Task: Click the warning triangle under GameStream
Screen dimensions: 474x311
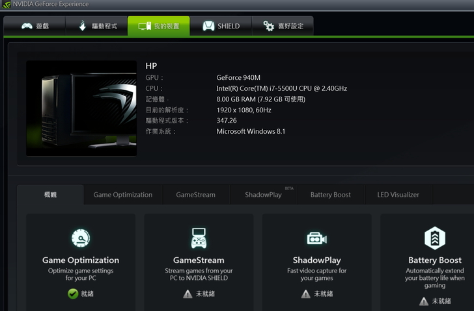Action: pos(188,294)
